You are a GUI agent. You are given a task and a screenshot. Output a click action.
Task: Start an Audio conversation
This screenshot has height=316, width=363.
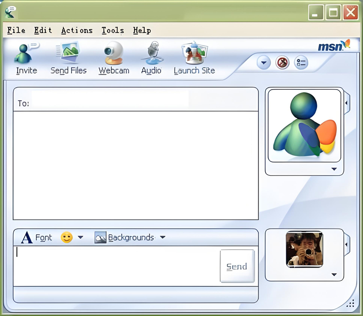click(x=152, y=53)
